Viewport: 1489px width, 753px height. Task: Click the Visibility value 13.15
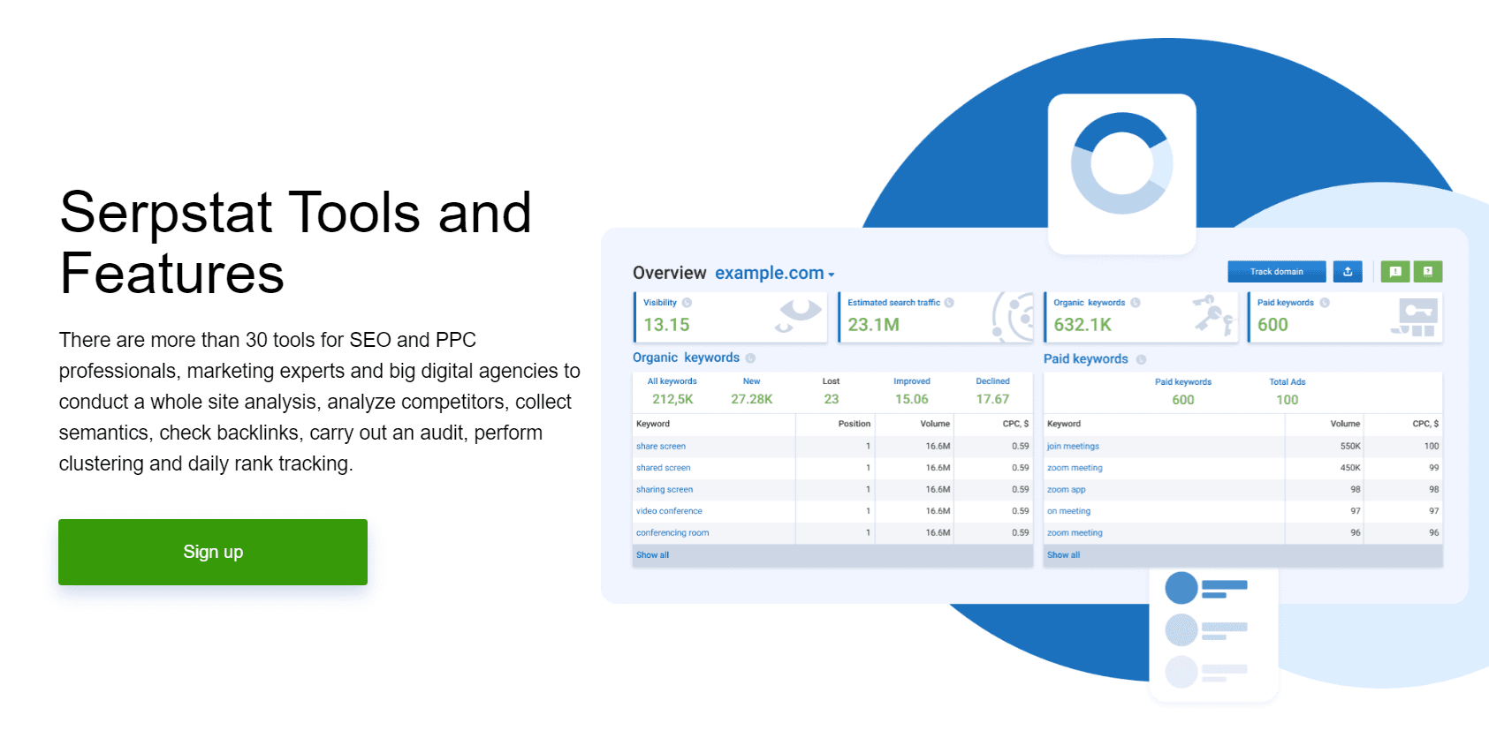[666, 325]
